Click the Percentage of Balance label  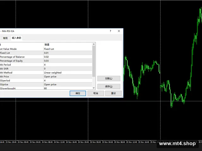click(x=12, y=57)
